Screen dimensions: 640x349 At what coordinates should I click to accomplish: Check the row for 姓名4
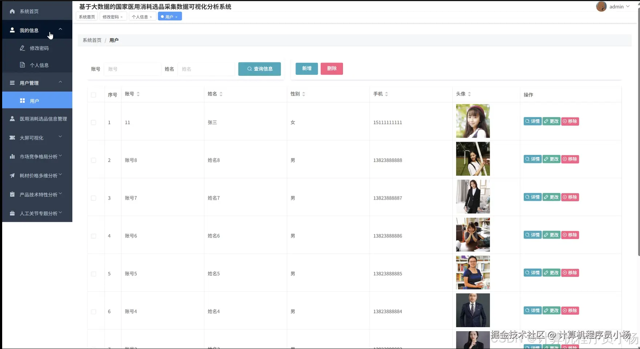93,312
